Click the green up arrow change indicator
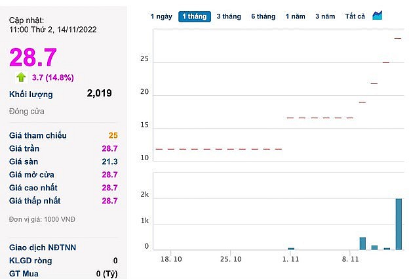Image resolution: width=409 pixels, height=279 pixels. (x=22, y=77)
